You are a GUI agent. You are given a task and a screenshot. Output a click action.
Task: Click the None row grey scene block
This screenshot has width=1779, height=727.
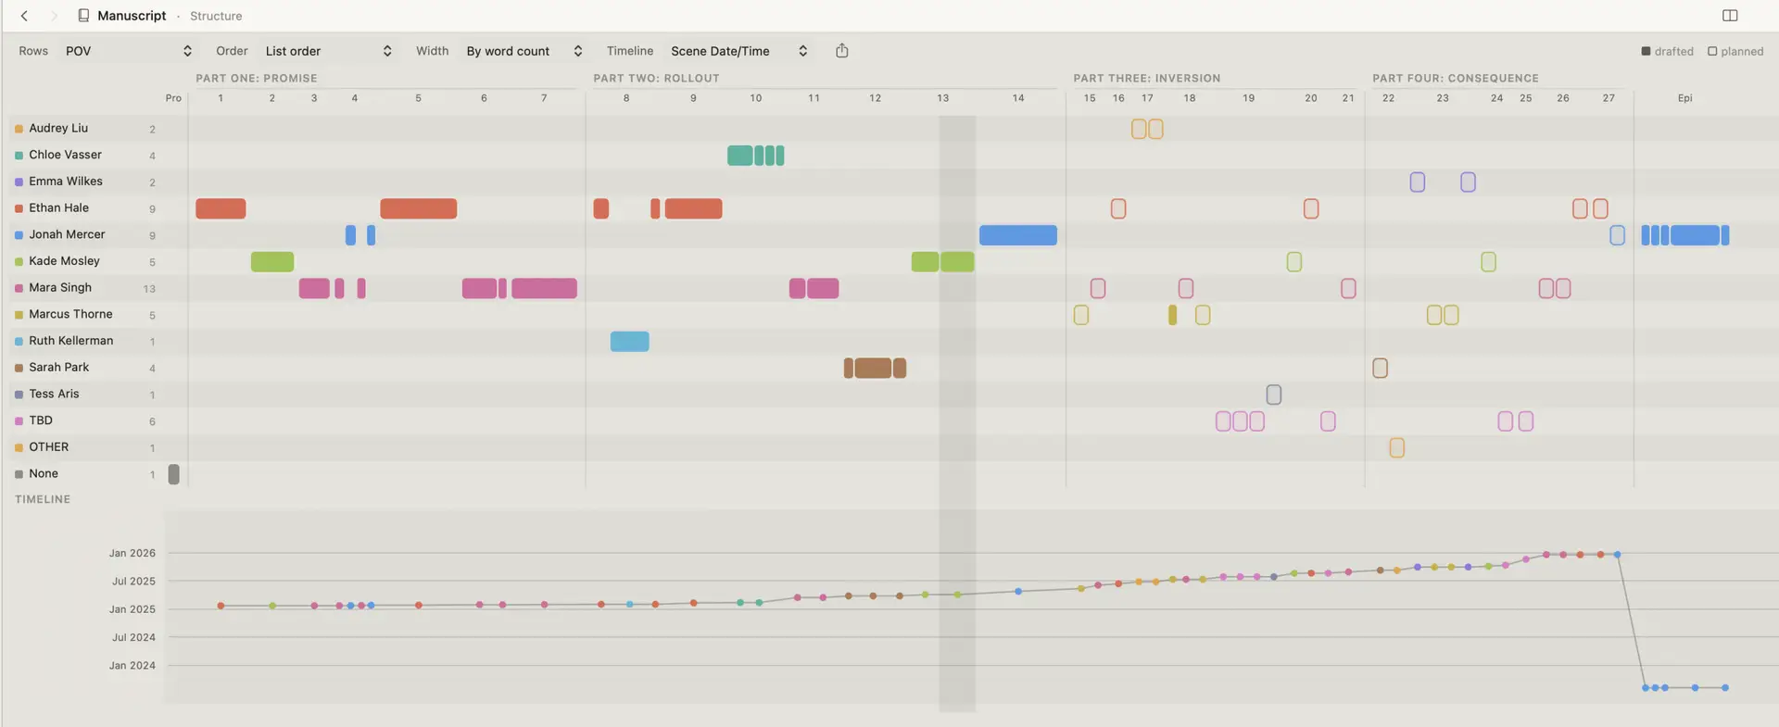[x=173, y=474]
